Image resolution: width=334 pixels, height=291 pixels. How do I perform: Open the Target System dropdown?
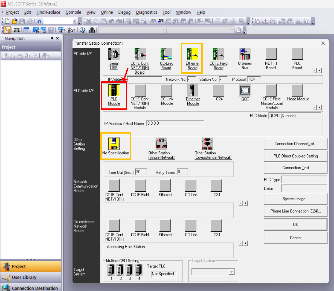tap(232, 272)
